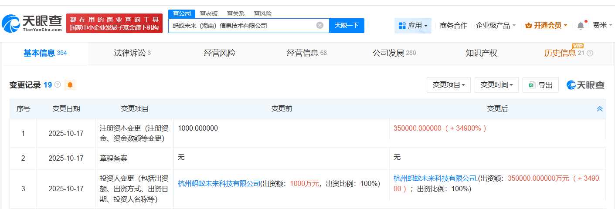
Task: Expand the 开通会员 membership menu
Action: click(546, 26)
